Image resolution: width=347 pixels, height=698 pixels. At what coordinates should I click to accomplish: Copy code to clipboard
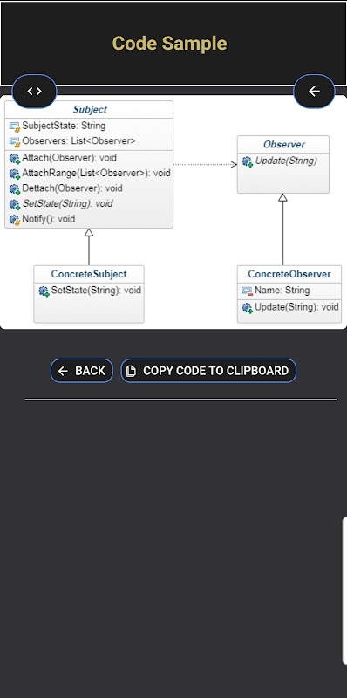[x=208, y=371]
